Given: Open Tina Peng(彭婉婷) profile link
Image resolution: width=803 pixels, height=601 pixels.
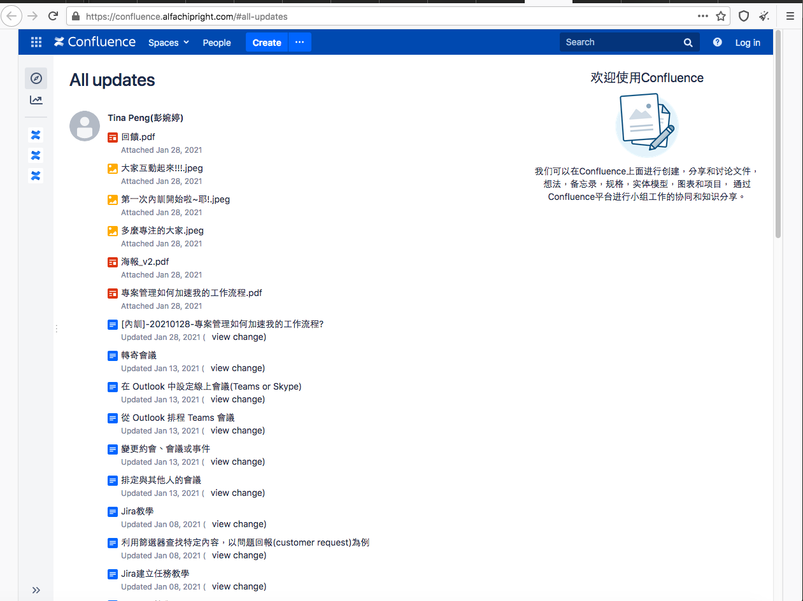Looking at the screenshot, I should 146,118.
